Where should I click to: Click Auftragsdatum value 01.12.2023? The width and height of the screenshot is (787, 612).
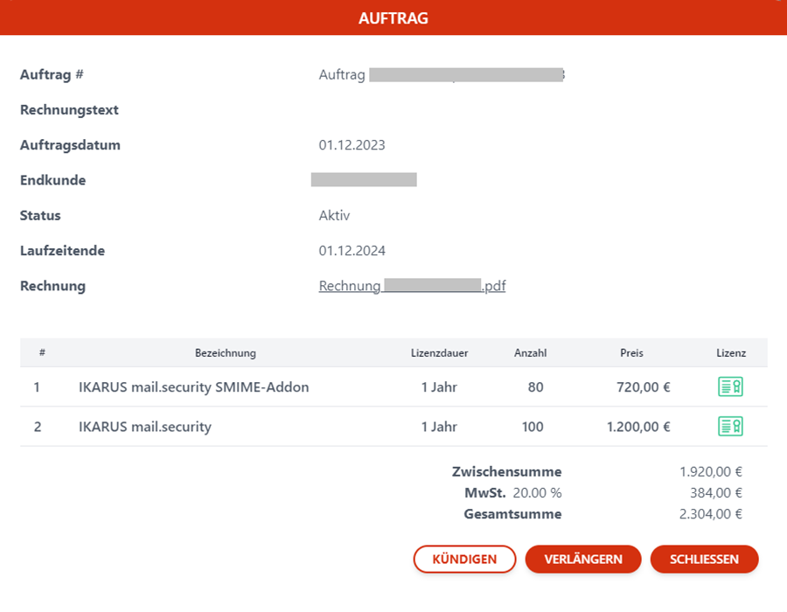[x=352, y=145]
